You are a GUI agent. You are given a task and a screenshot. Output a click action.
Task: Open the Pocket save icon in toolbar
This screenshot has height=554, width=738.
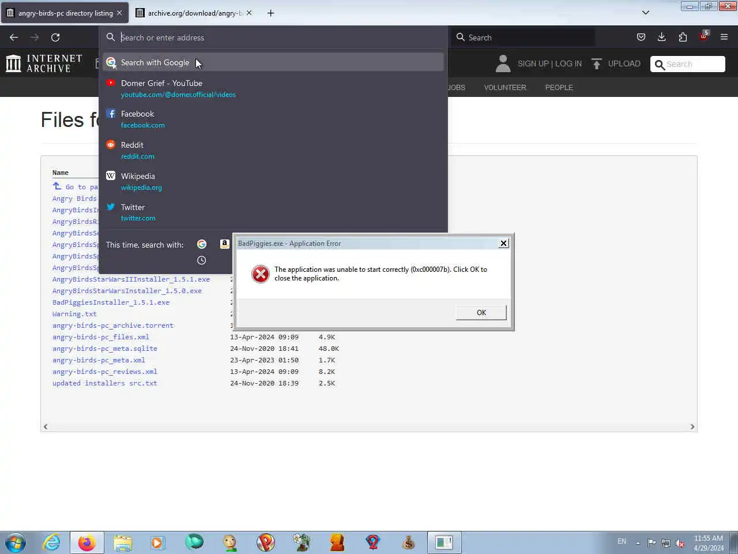pyautogui.click(x=641, y=38)
